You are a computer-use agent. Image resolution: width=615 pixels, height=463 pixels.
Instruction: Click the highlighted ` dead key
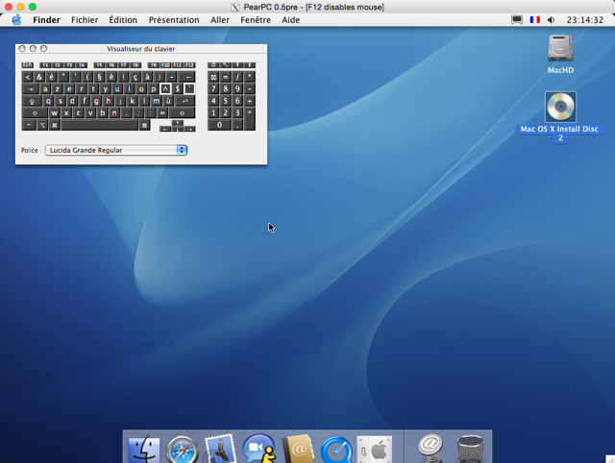pyautogui.click(x=189, y=88)
